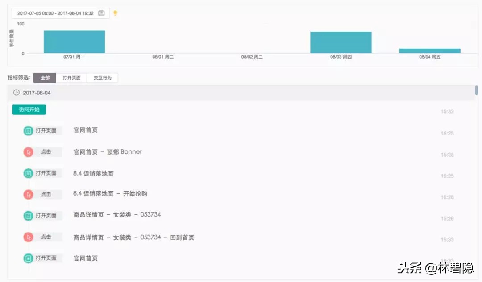
Task: Click the event list scrollbar thumb
Action: 477,90
